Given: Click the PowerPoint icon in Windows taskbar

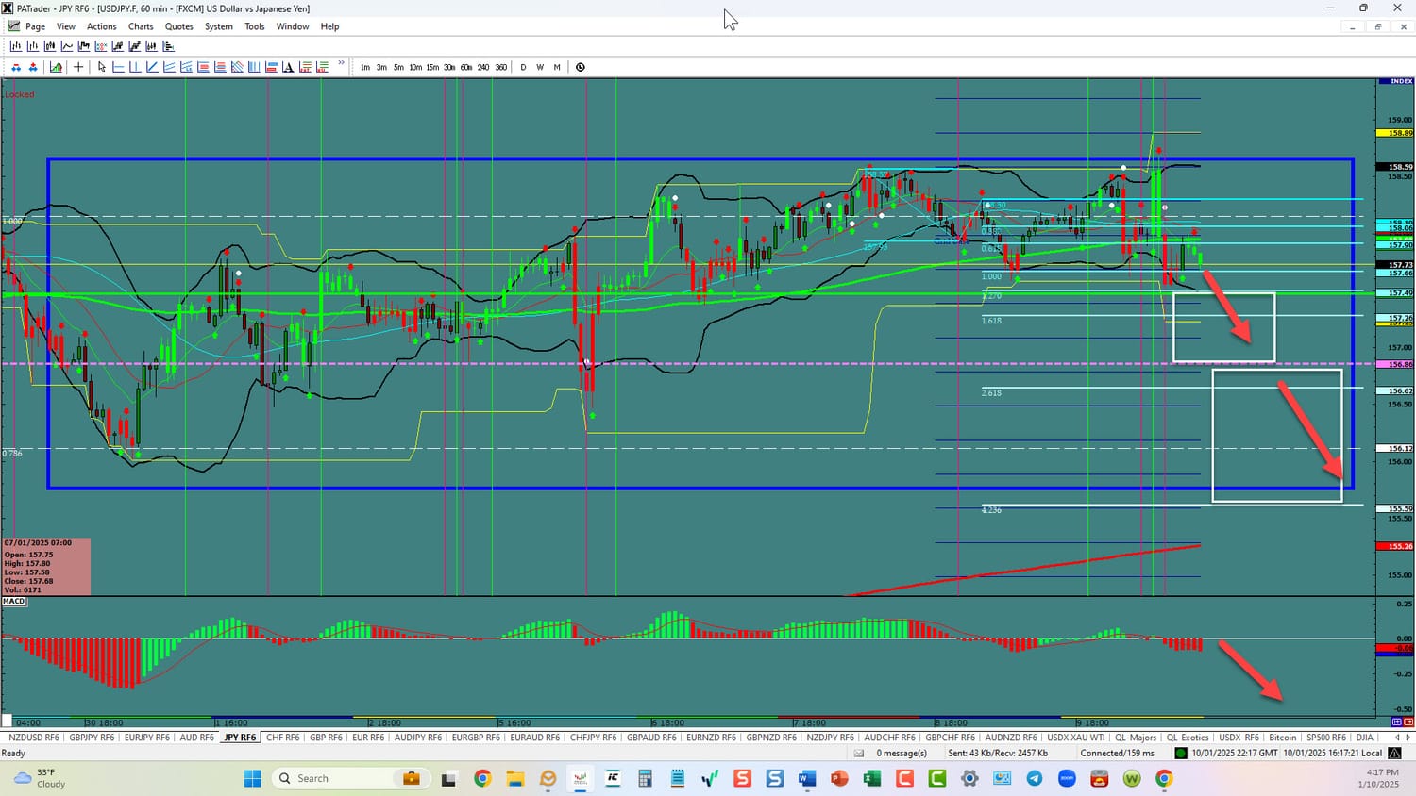Looking at the screenshot, I should point(839,778).
